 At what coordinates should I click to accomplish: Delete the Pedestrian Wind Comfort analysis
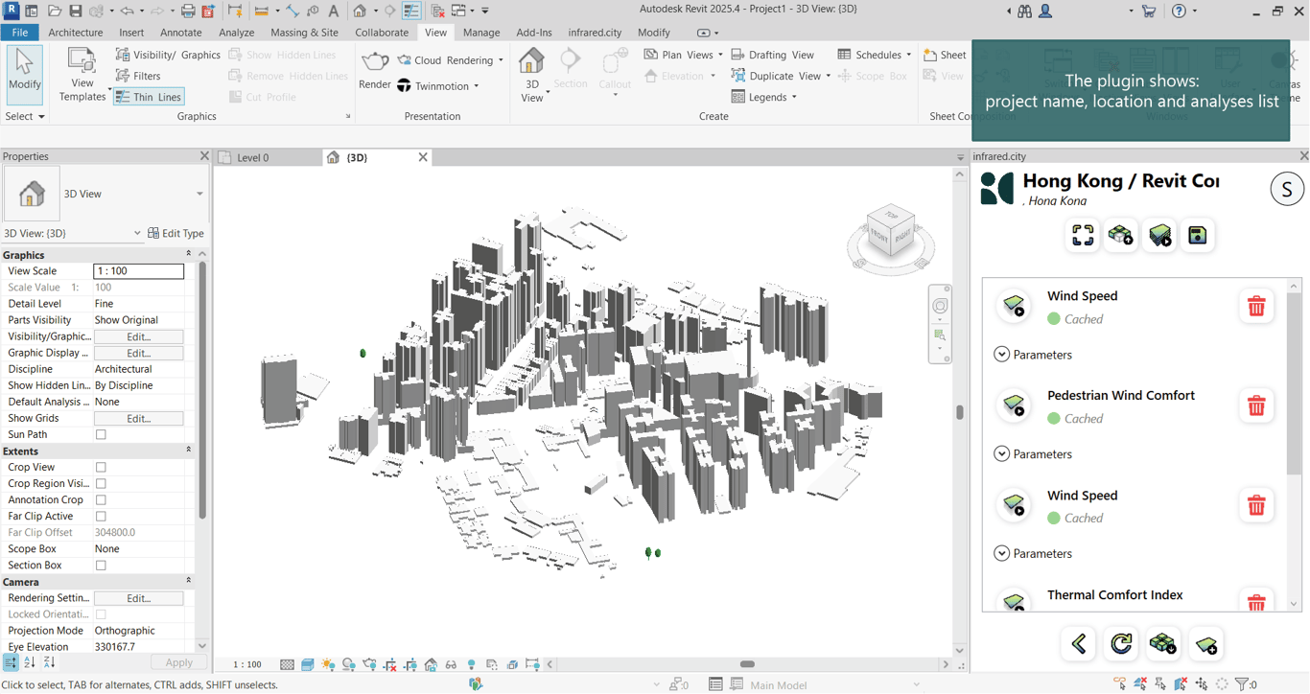point(1255,406)
